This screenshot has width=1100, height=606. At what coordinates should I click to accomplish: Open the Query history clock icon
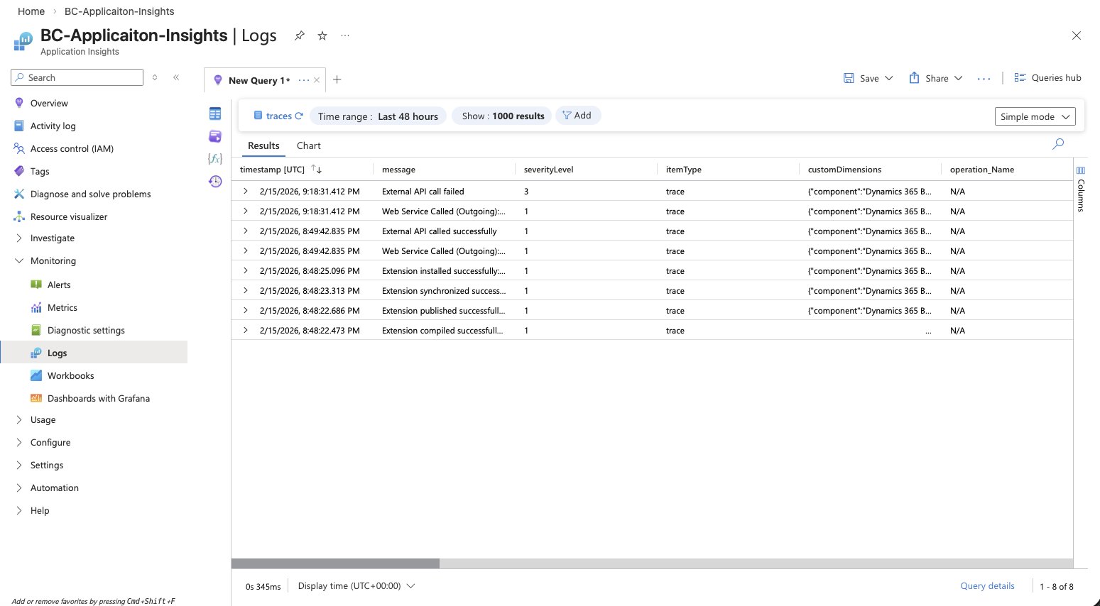(215, 182)
